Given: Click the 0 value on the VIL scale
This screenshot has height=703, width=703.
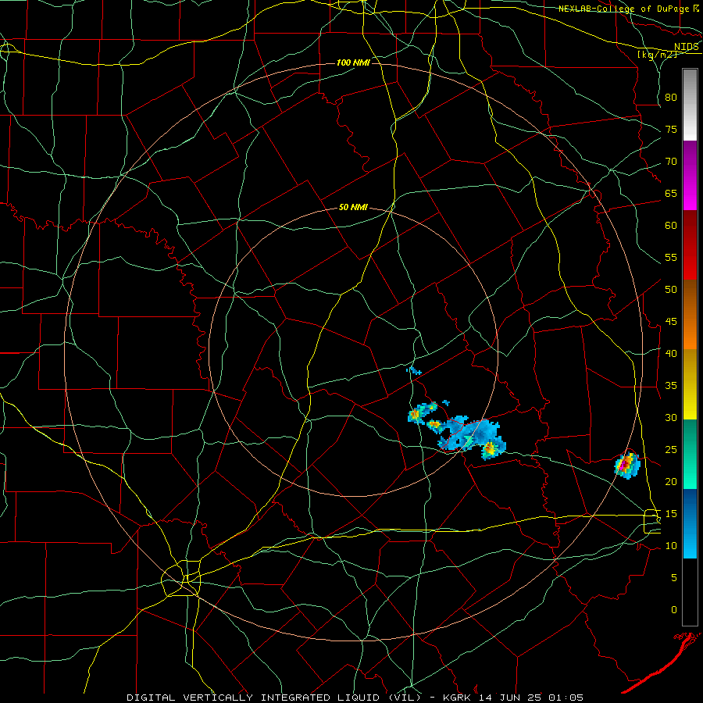Looking at the screenshot, I should [674, 610].
